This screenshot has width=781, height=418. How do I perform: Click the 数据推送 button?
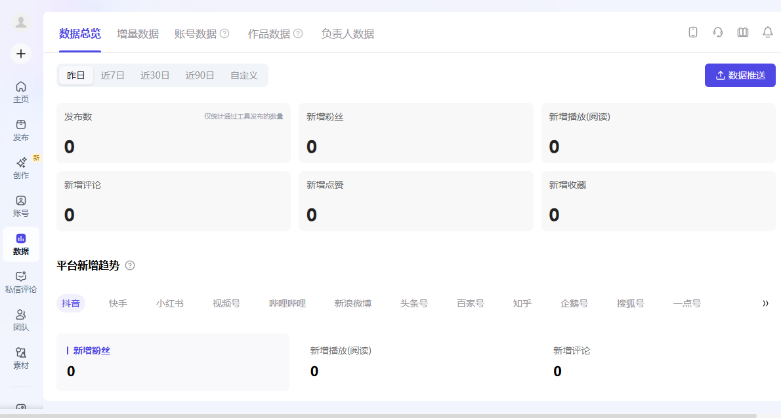tap(740, 75)
